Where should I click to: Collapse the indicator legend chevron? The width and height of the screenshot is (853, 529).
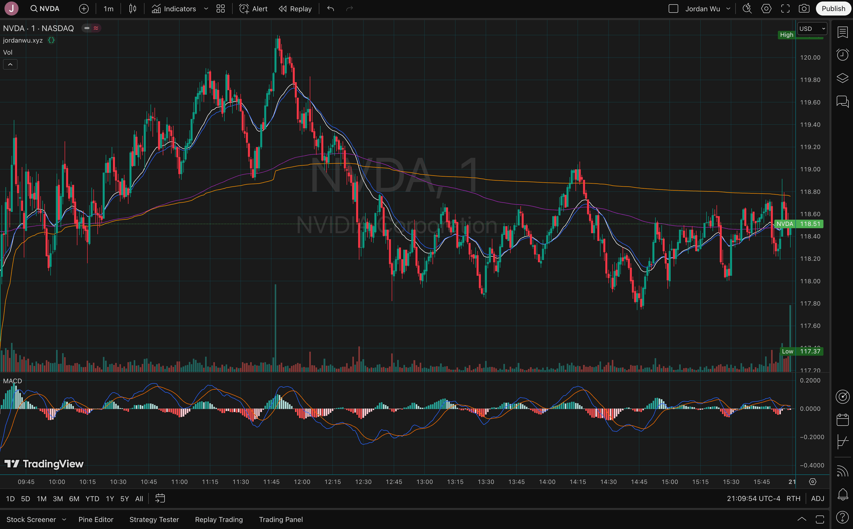click(x=10, y=64)
